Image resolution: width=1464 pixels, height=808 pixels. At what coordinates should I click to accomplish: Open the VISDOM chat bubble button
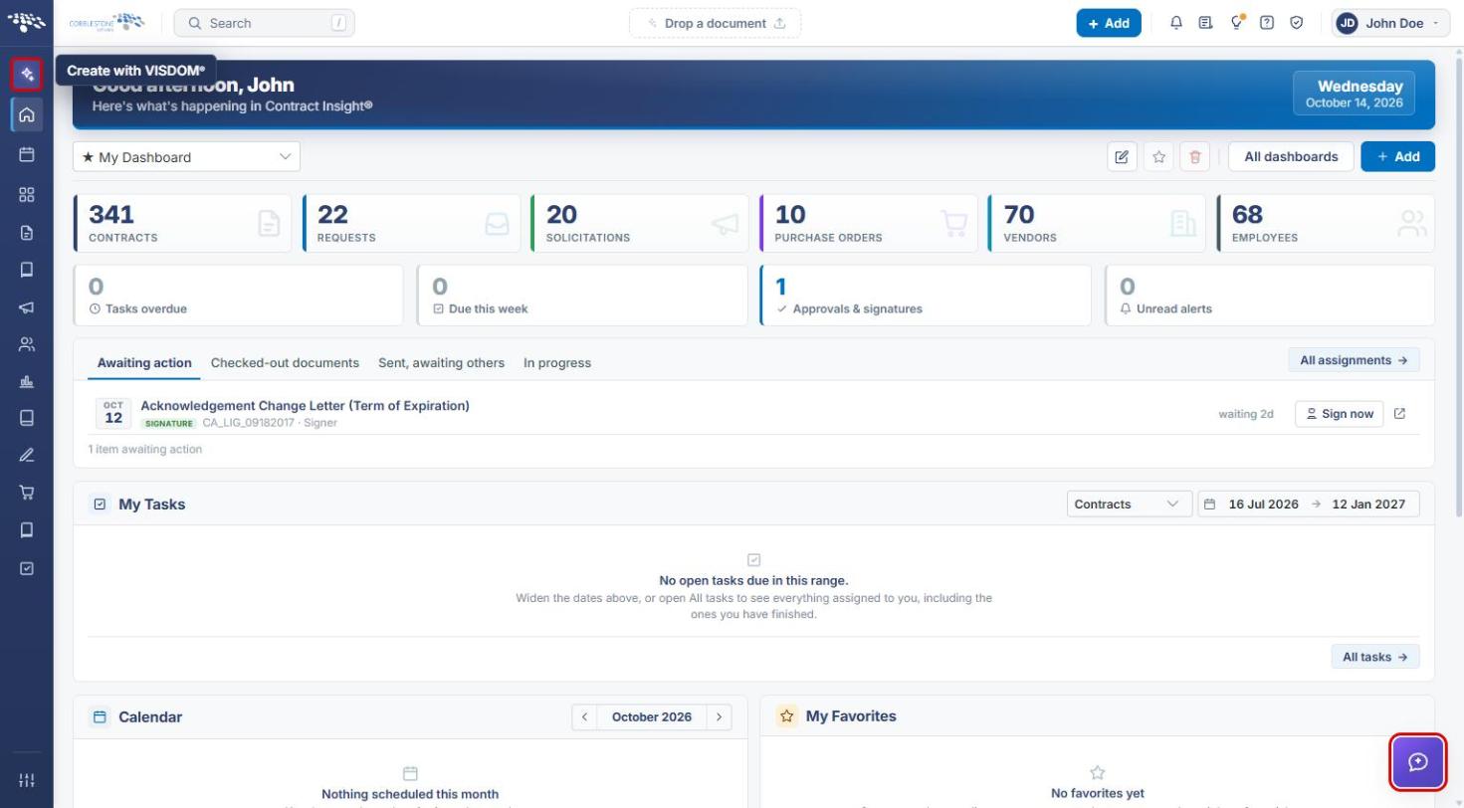(1418, 762)
